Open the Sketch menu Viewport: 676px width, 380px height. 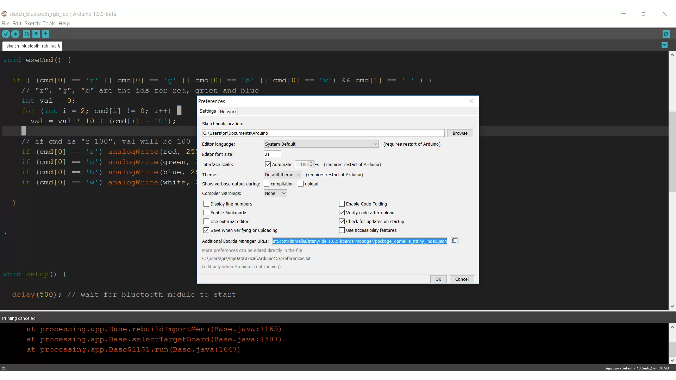pos(32,24)
